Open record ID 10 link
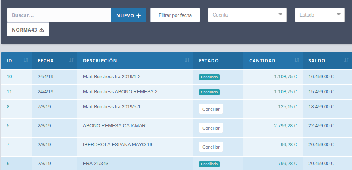352x170 pixels. point(9,77)
